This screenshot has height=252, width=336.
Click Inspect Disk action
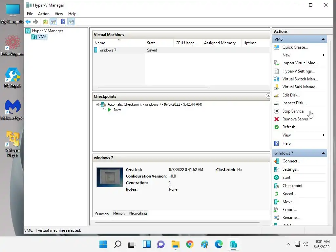294,103
